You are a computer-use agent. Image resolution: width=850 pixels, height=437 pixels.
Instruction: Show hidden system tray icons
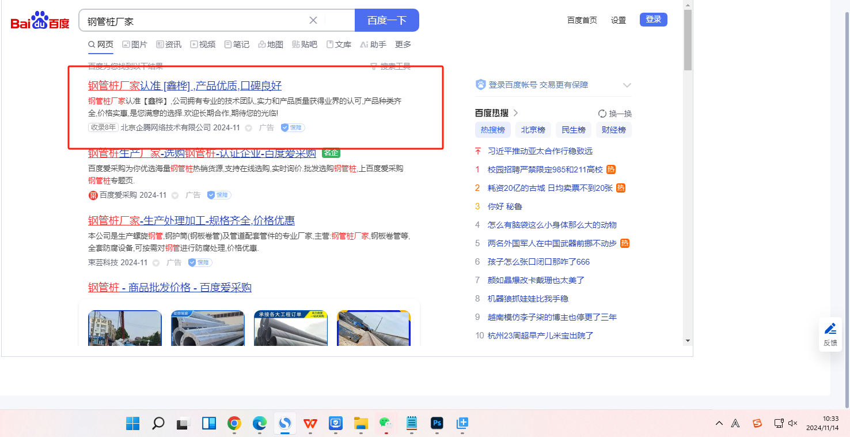point(719,423)
